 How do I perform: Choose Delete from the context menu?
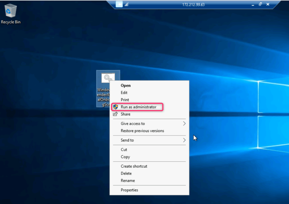click(x=126, y=173)
